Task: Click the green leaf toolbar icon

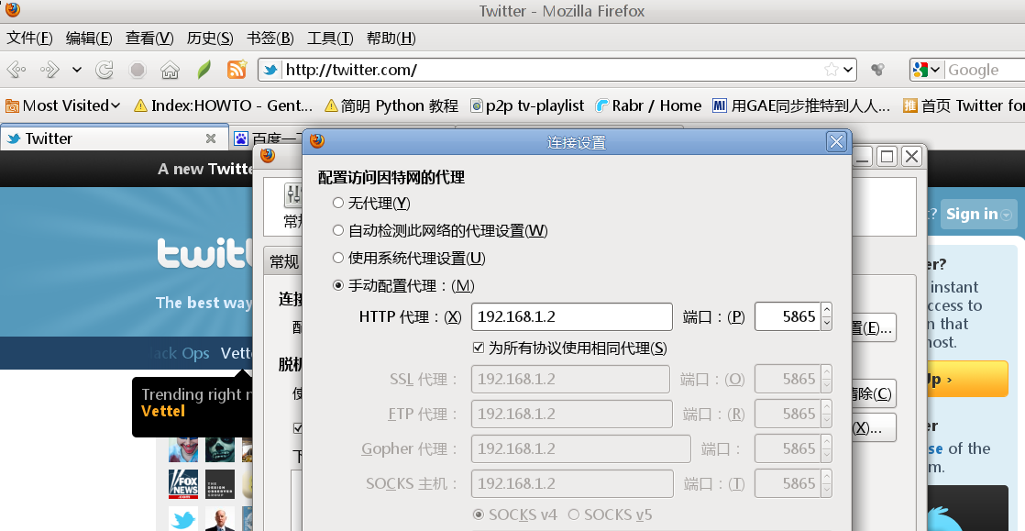Action: point(204,70)
